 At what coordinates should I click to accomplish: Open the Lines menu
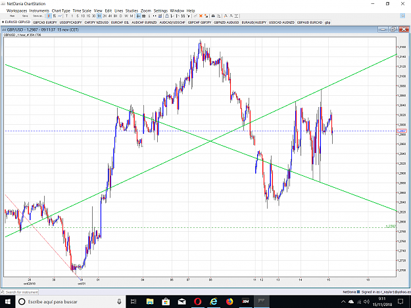pyautogui.click(x=119, y=11)
